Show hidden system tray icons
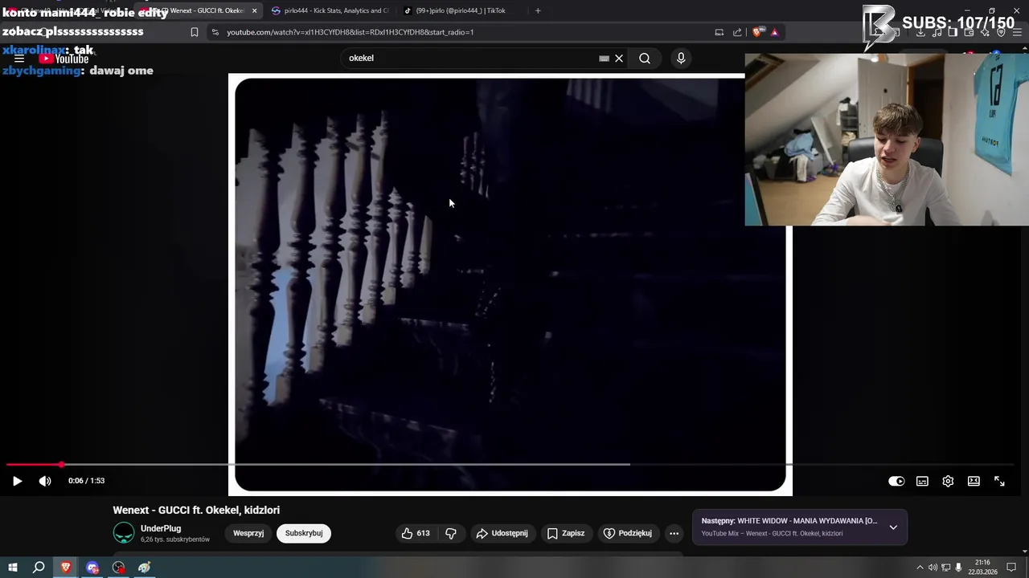 coord(920,568)
